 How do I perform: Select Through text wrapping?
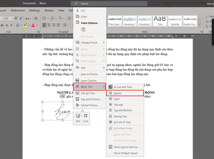click(x=125, y=105)
